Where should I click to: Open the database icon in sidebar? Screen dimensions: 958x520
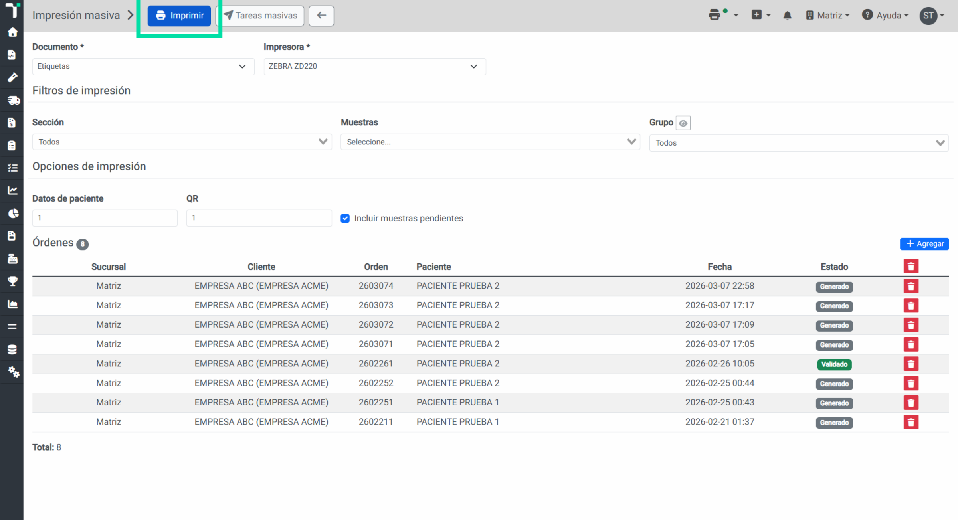click(x=12, y=350)
